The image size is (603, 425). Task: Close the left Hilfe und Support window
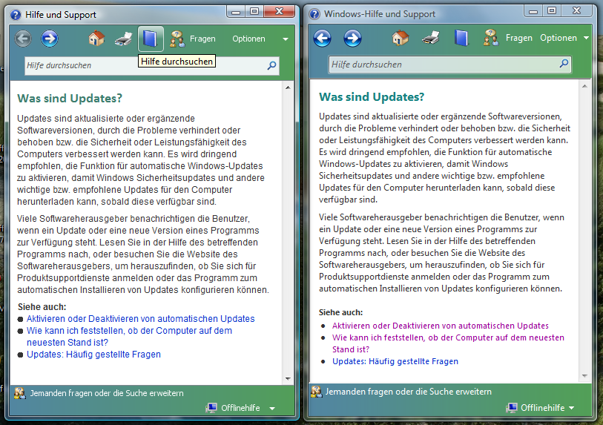pos(280,12)
